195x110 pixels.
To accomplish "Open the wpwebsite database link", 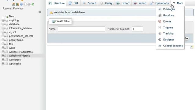I will tap(15, 64).
